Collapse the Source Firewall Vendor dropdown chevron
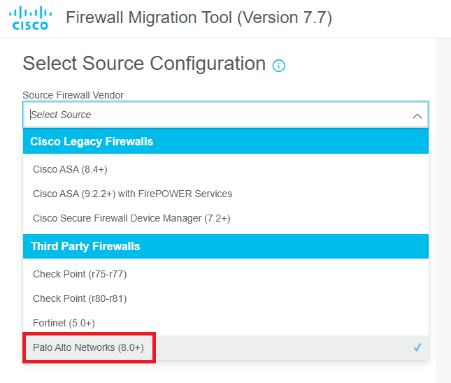This screenshot has width=451, height=383. tap(417, 116)
